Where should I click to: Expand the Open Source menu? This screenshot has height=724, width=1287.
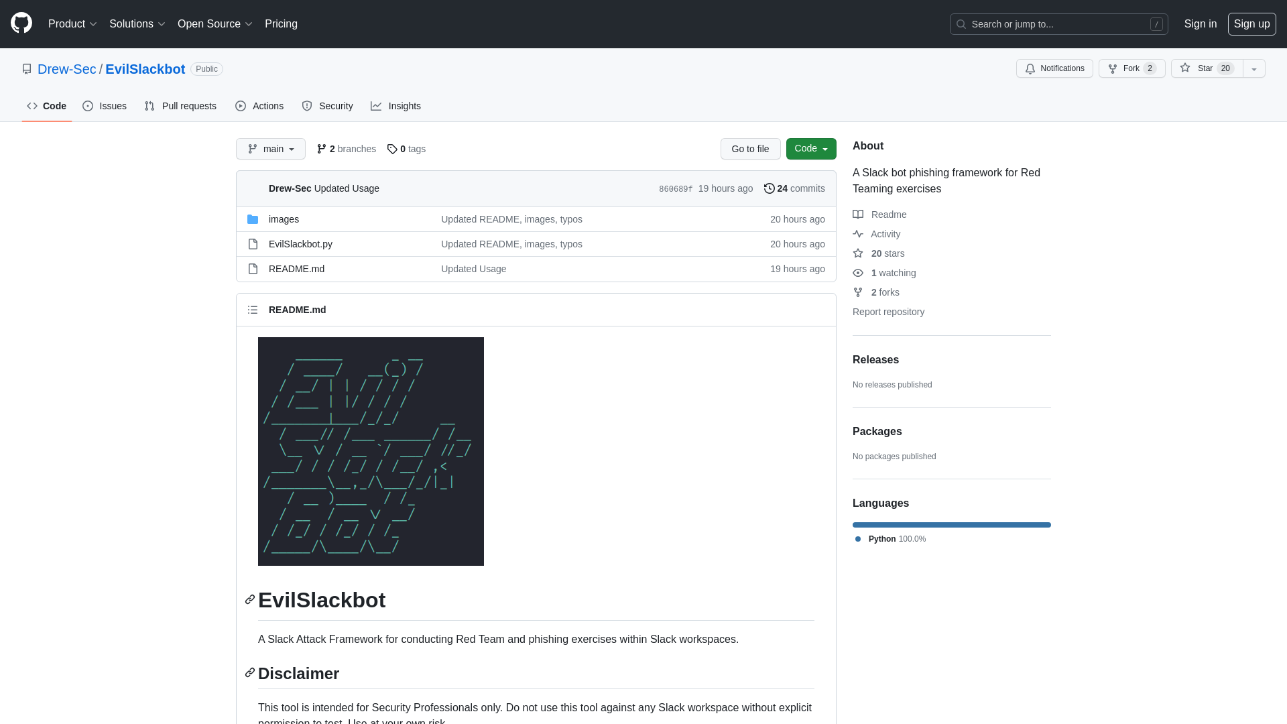point(214,24)
